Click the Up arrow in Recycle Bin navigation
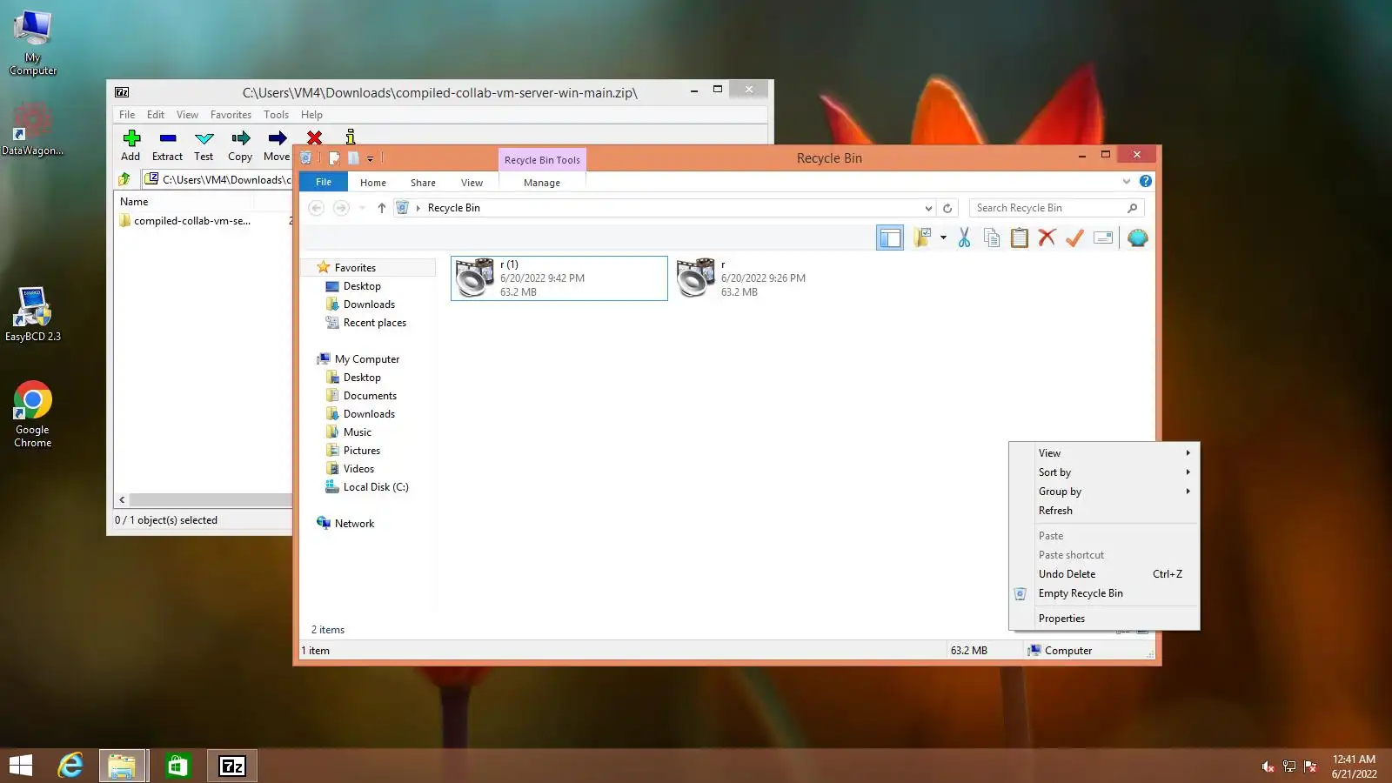This screenshot has height=783, width=1392. coord(381,208)
